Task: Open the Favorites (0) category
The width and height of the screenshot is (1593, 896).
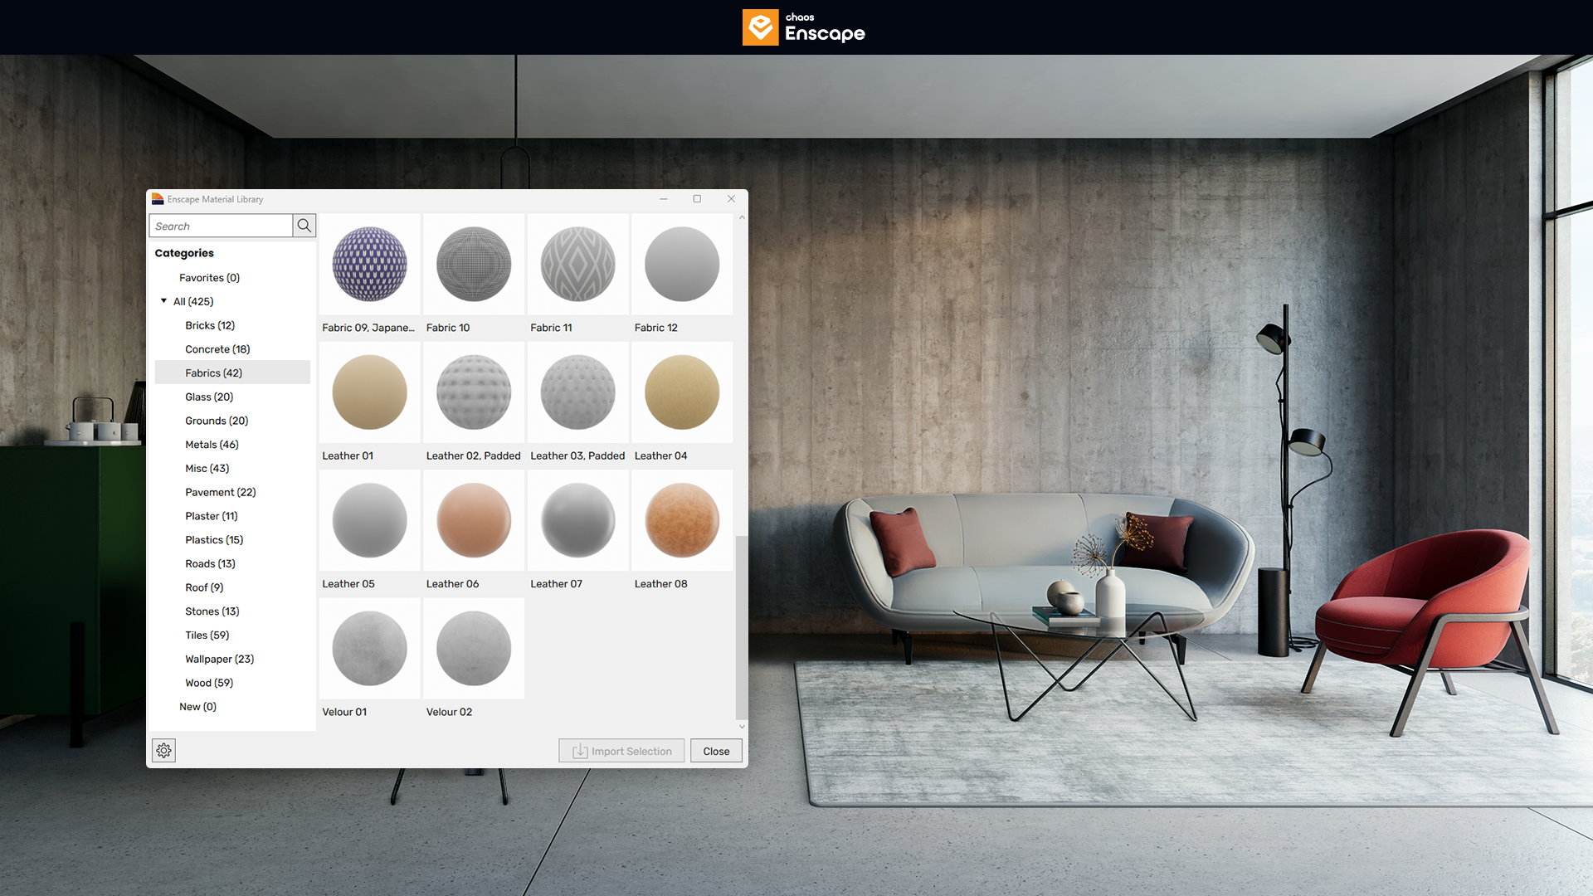Action: 209,278
